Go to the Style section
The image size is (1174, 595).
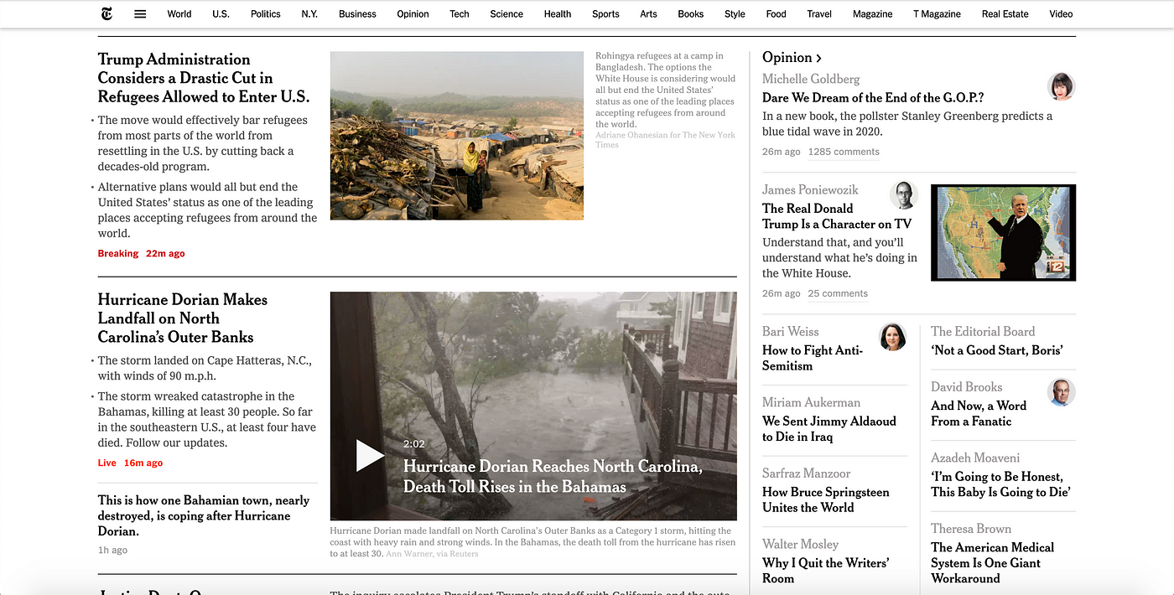[x=735, y=14]
